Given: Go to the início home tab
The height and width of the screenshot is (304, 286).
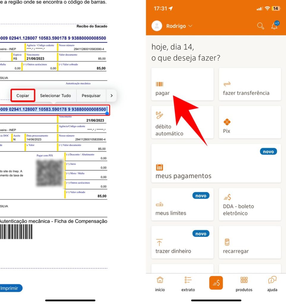Looking at the screenshot, I should (x=160, y=284).
